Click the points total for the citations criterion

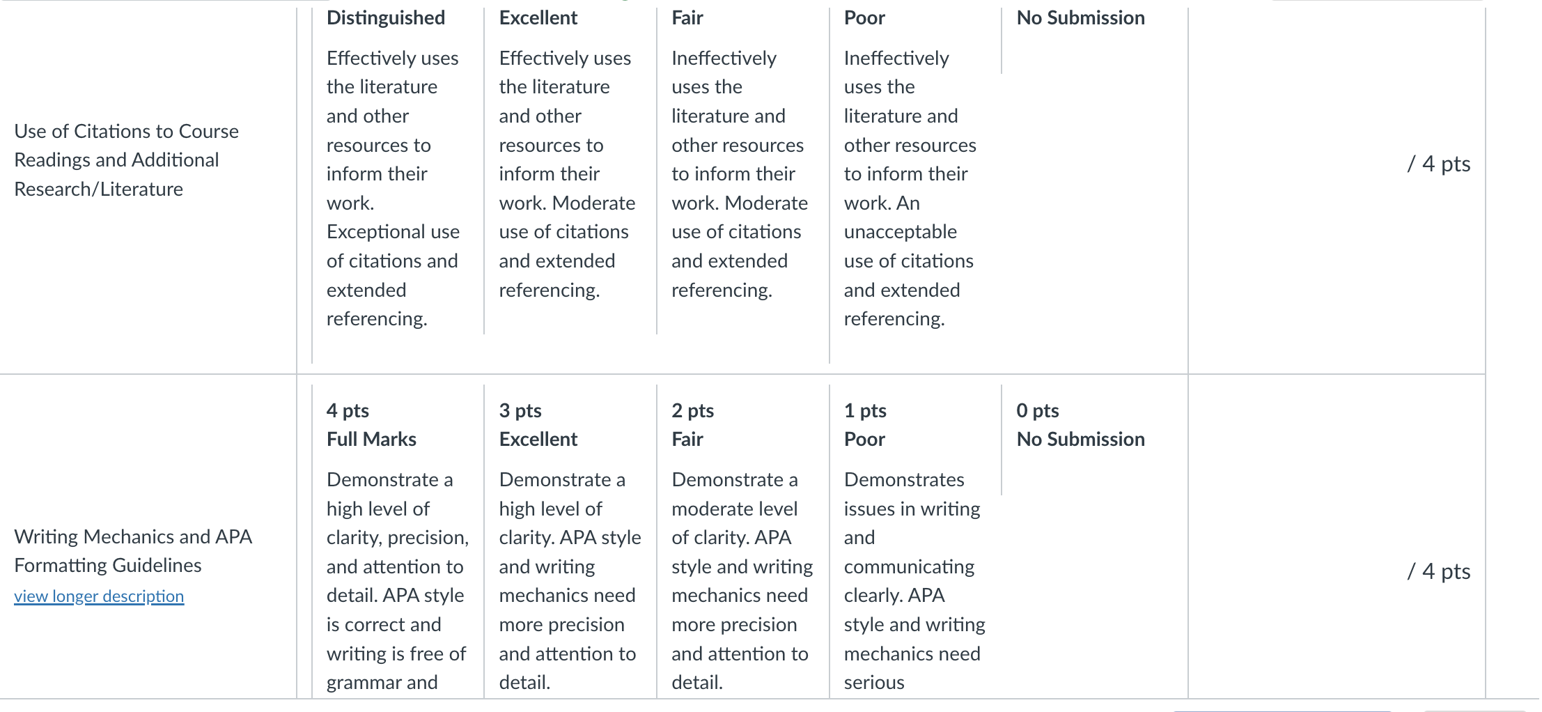[1439, 164]
